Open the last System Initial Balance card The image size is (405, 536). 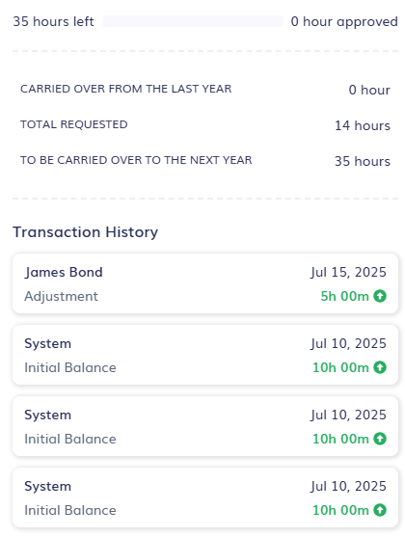pyautogui.click(x=205, y=497)
